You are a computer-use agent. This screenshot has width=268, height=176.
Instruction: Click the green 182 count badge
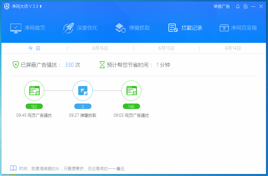(x=34, y=106)
